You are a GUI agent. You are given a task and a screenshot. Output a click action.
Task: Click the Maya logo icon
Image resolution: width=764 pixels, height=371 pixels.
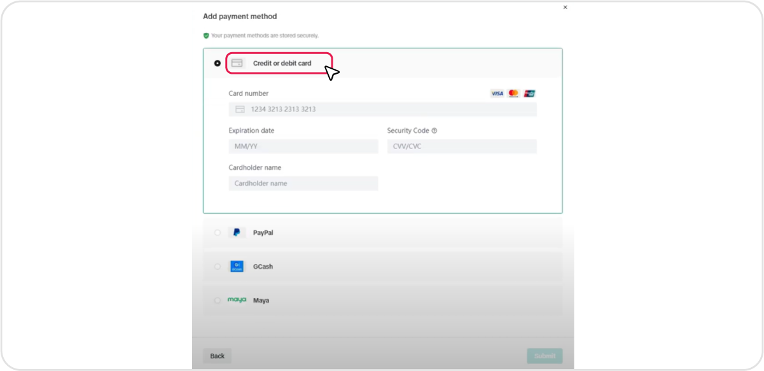click(x=237, y=300)
